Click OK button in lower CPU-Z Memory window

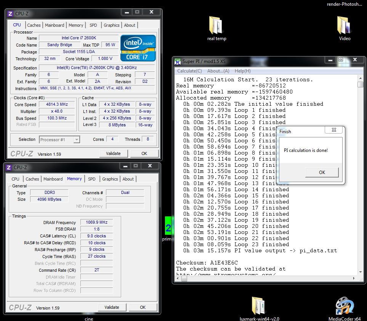[143, 307]
